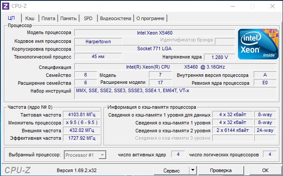Click the multiplier value x 9.5 ( 6 - 9.5 )

tap(82, 123)
